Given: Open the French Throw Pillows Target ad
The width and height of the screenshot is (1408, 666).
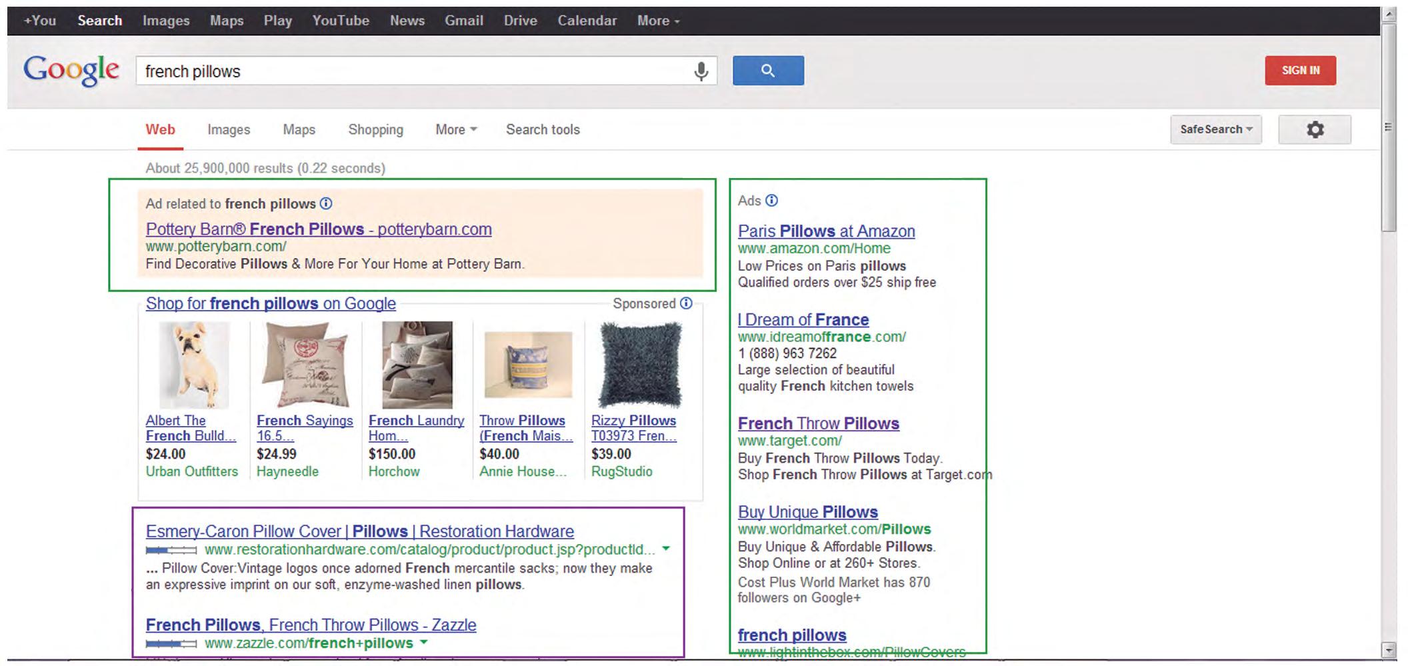Looking at the screenshot, I should (819, 423).
